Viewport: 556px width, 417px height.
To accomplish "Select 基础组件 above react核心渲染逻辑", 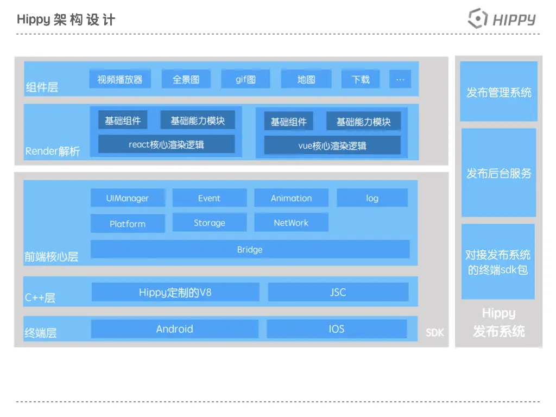I will (x=123, y=121).
